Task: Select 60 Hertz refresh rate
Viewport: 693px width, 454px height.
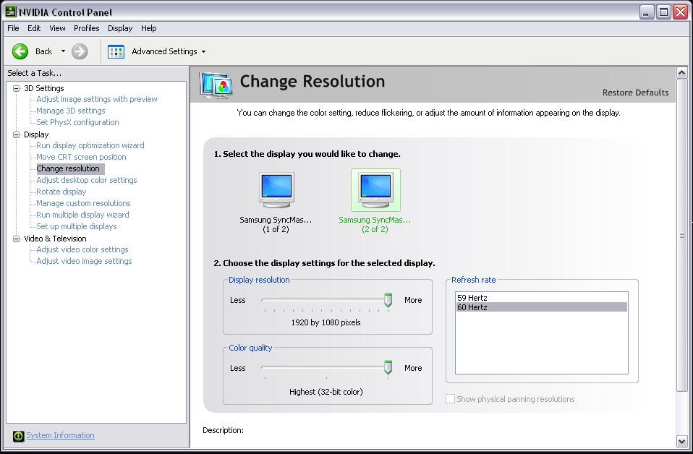Action: tap(541, 307)
